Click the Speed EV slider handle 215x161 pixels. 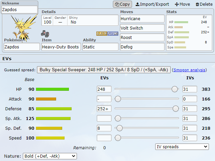click(x=118, y=138)
